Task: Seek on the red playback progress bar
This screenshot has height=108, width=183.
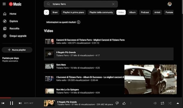Action: tap(6, 98)
